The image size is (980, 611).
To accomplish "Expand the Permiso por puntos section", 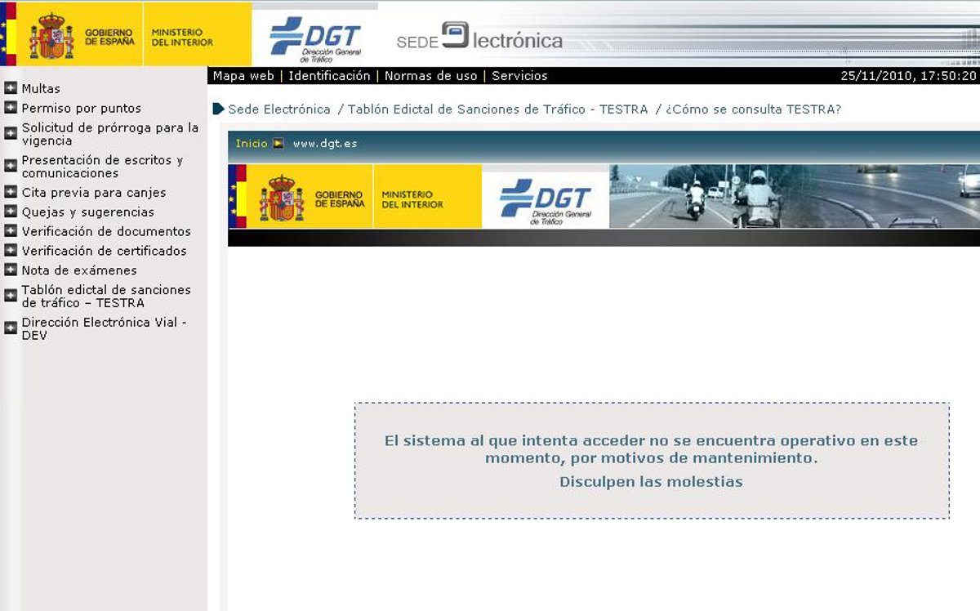I will [81, 108].
